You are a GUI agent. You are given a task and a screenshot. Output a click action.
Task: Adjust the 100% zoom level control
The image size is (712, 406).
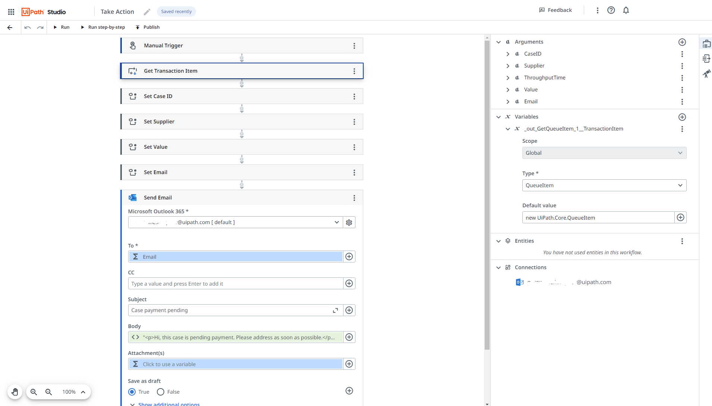(69, 392)
